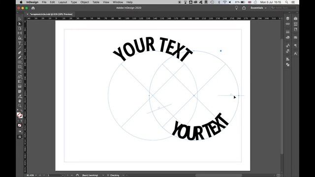Open the Stroke panel
Viewport: 315px width, 177px height.
point(287,32)
